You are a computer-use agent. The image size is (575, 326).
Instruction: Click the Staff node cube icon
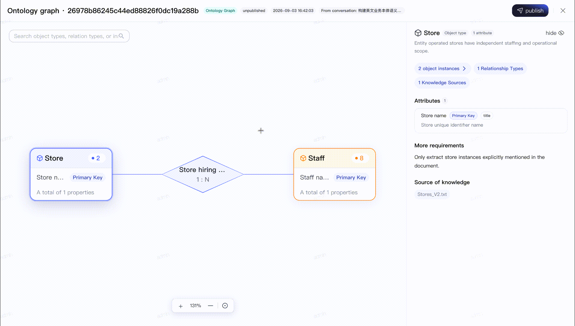click(x=303, y=158)
